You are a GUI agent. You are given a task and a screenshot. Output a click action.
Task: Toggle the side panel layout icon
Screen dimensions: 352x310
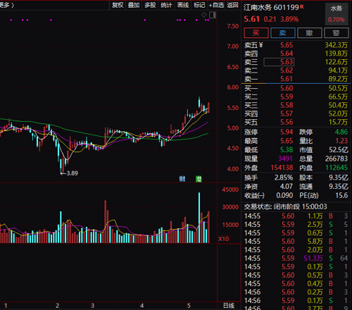(x=213, y=15)
